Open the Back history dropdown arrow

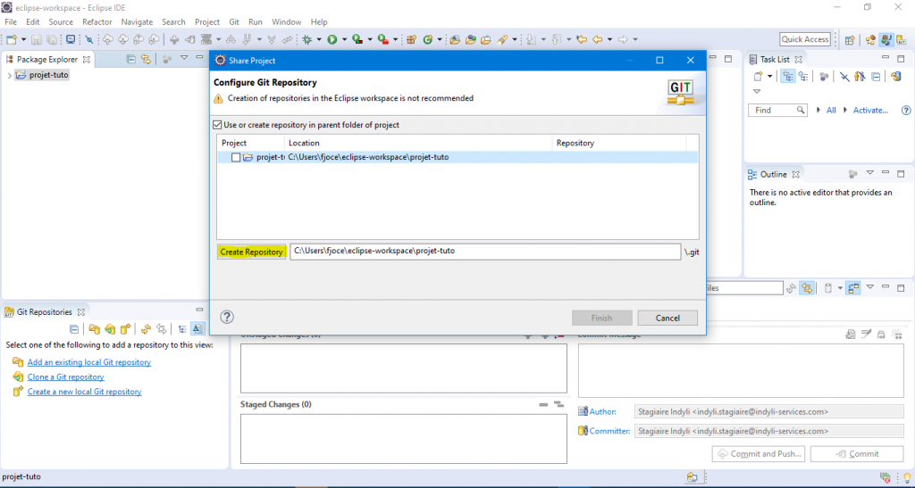(609, 39)
